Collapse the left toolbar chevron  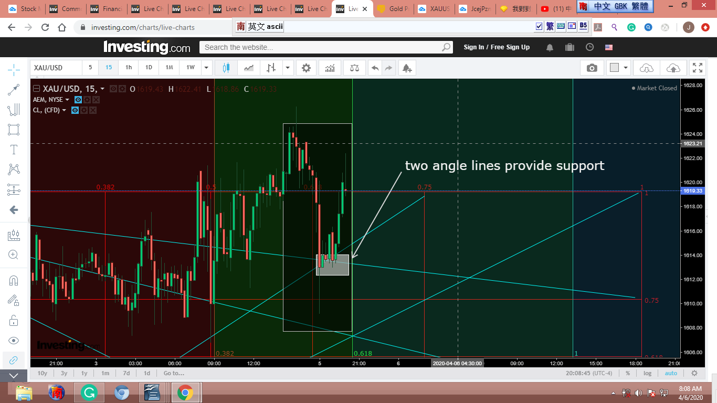14,375
